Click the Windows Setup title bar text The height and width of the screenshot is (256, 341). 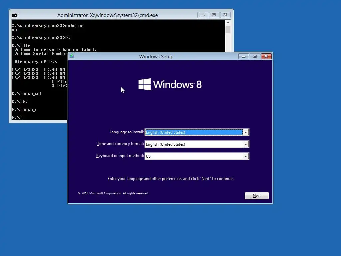pyautogui.click(x=156, y=57)
